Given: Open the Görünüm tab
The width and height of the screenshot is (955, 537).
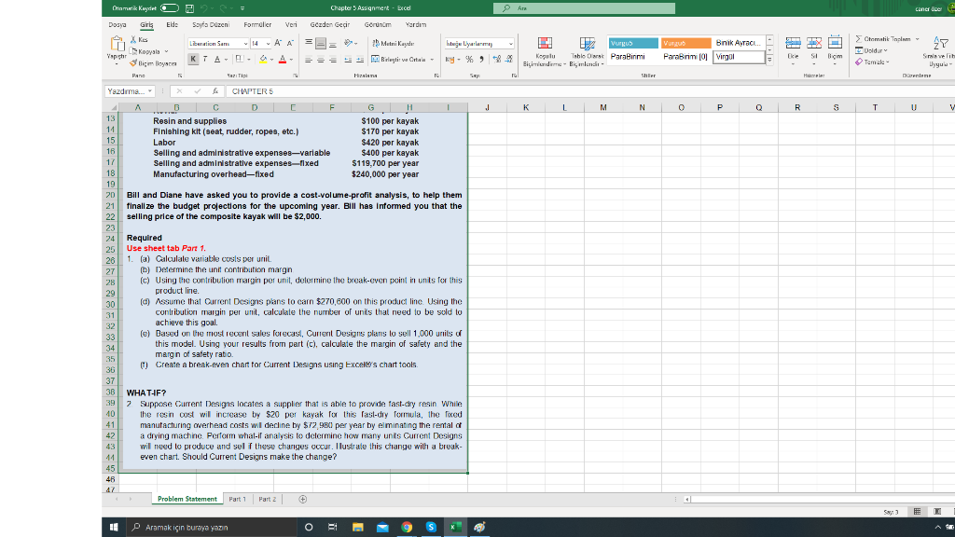Looking at the screenshot, I should click(x=378, y=25).
